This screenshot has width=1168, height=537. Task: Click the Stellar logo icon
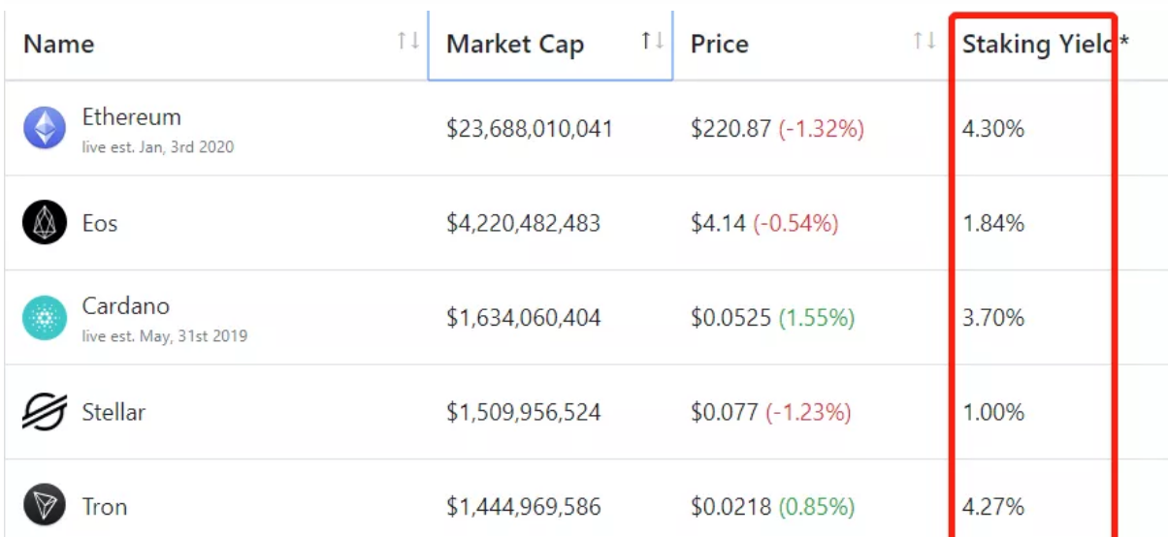click(x=45, y=412)
